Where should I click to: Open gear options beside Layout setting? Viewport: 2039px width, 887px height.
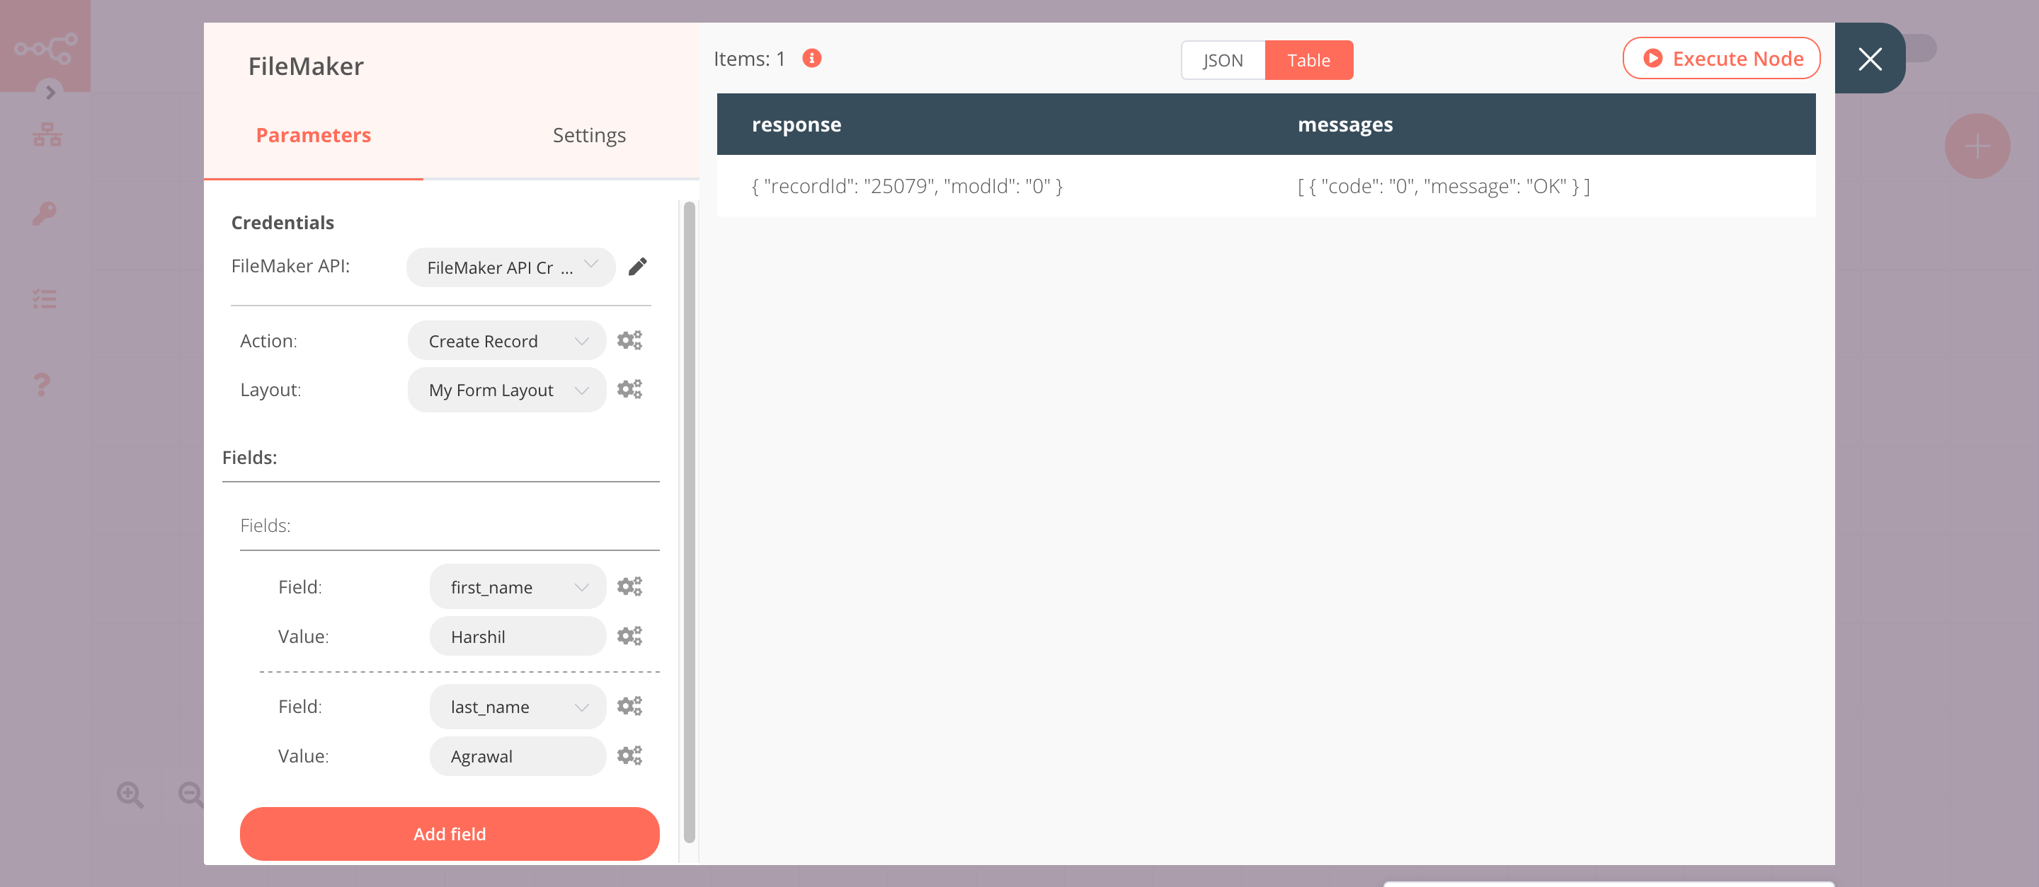pos(629,389)
